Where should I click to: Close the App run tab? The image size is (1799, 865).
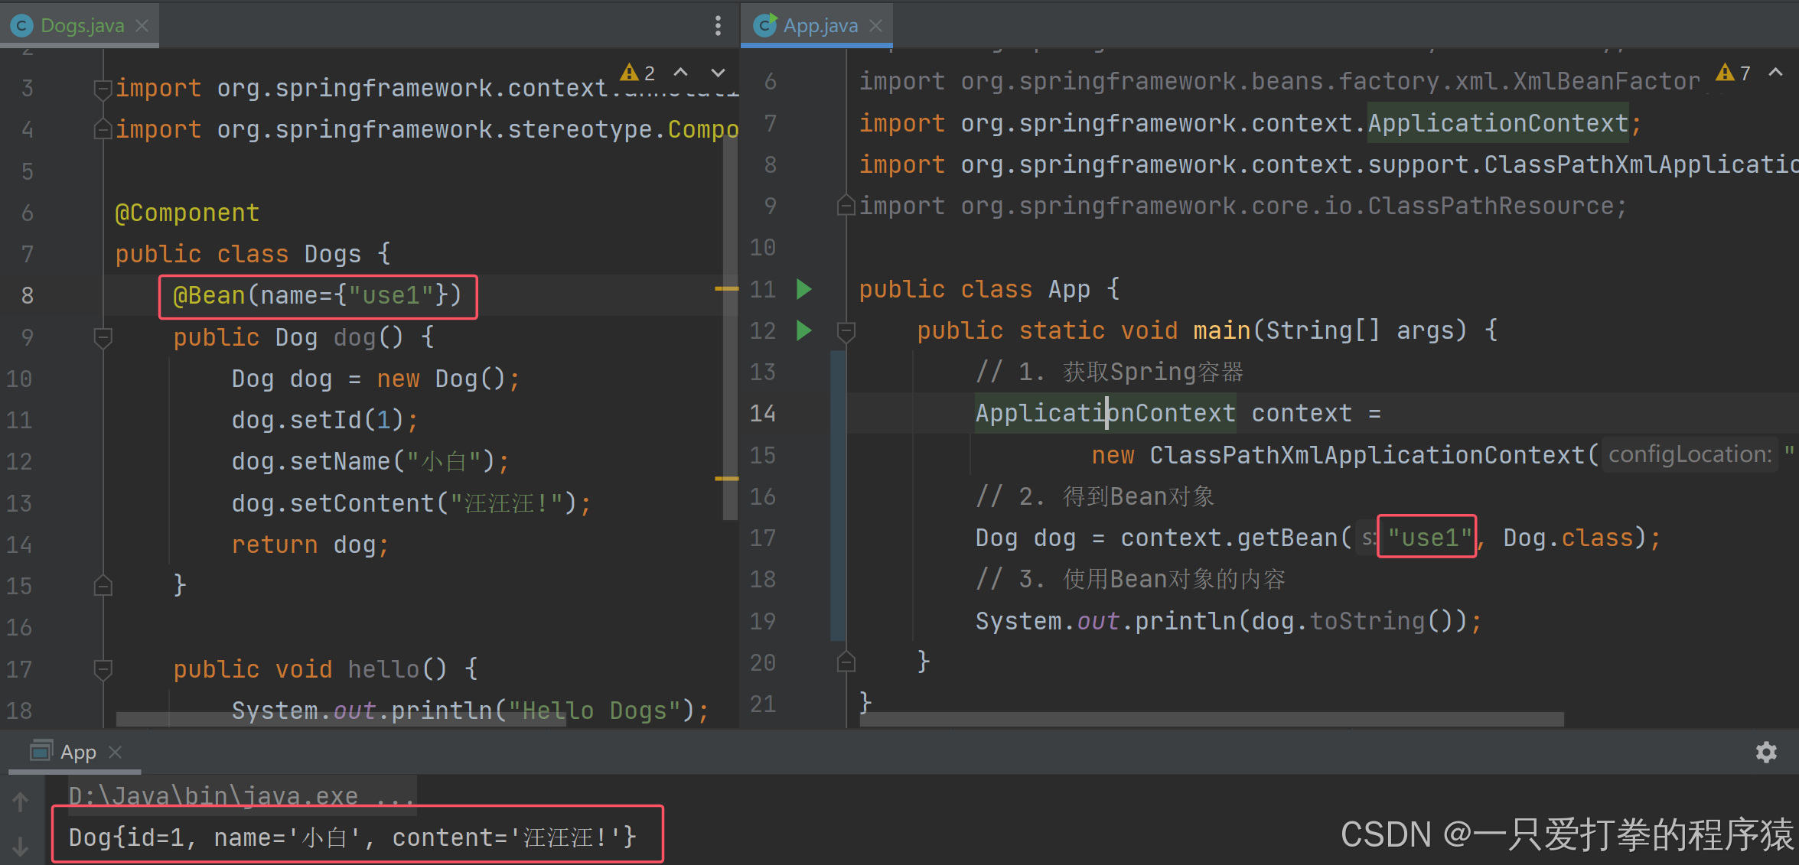coord(116,753)
